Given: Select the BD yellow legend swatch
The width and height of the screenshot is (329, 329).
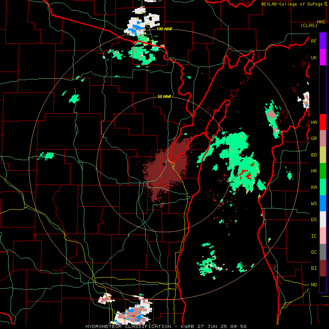Looking at the screenshot, I should [323, 155].
